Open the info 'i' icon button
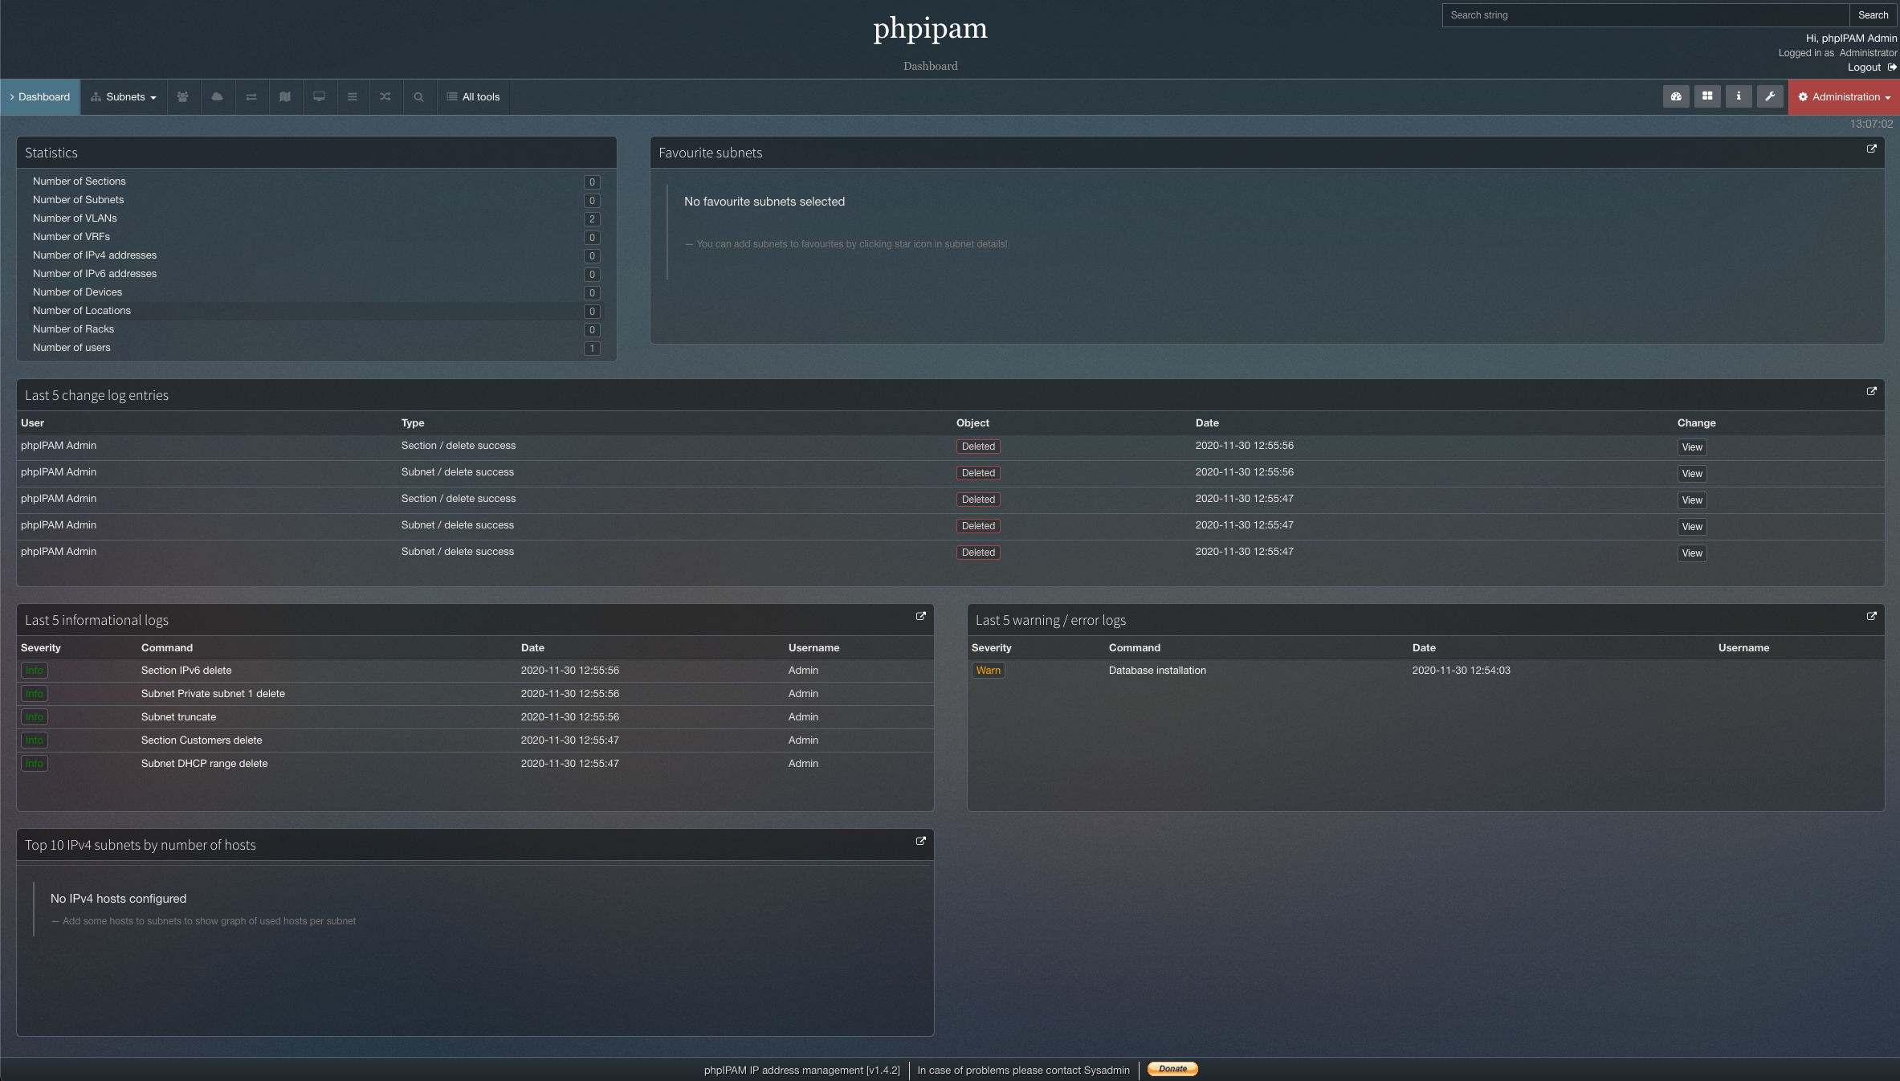1900x1081 pixels. point(1739,96)
